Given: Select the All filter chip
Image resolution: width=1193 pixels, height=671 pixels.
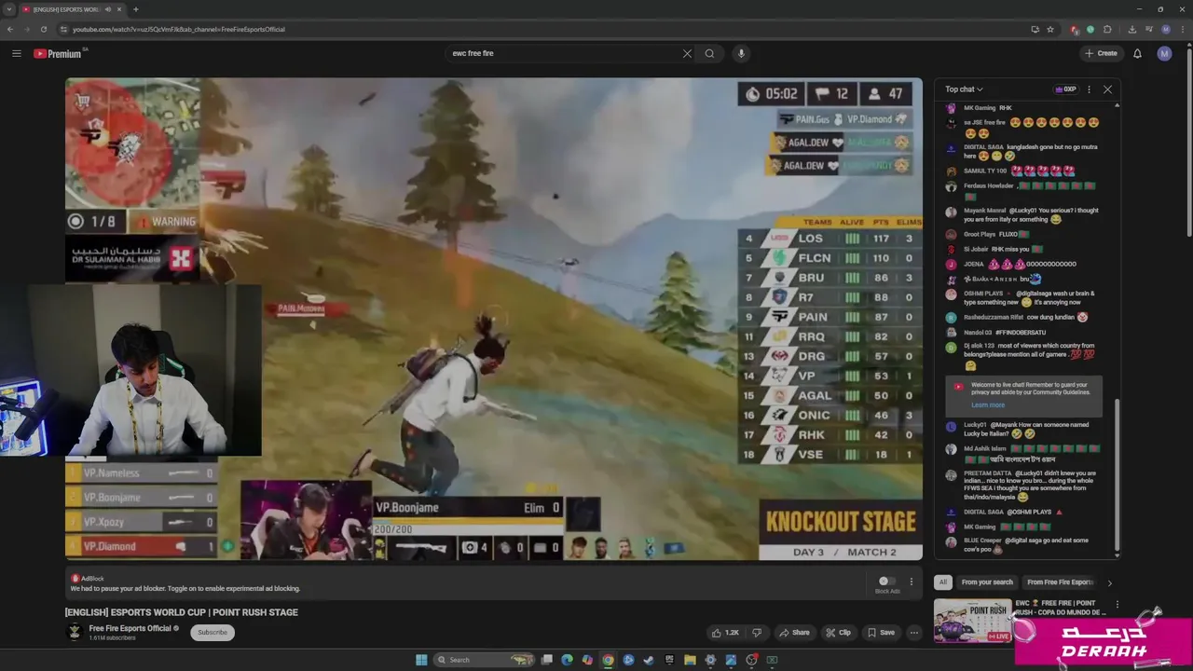Looking at the screenshot, I should tap(943, 582).
